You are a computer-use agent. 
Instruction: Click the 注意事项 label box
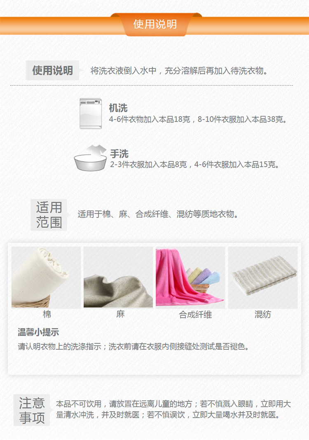tap(32, 410)
